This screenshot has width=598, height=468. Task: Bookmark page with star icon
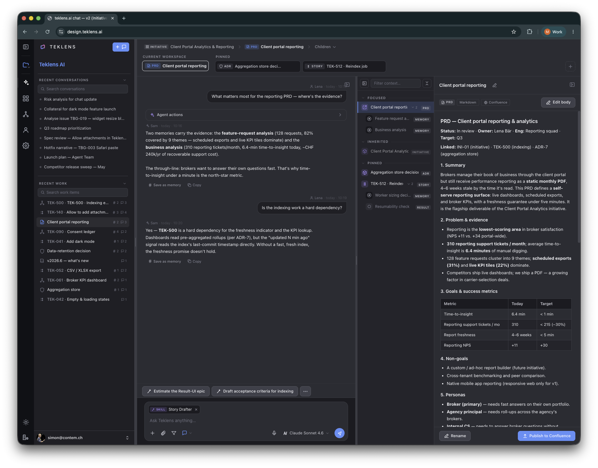pyautogui.click(x=514, y=32)
